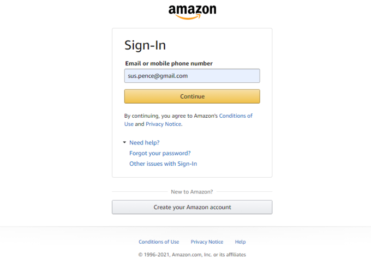Go to footer Help link
The image size is (371, 260).
coord(240,242)
